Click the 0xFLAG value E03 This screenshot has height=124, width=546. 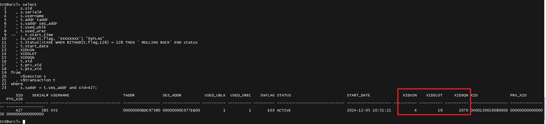[x=271, y=110]
